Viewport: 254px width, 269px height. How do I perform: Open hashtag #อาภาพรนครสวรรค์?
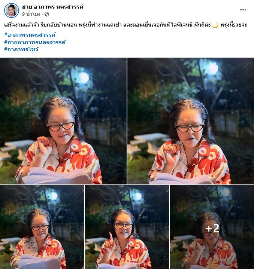30,35
